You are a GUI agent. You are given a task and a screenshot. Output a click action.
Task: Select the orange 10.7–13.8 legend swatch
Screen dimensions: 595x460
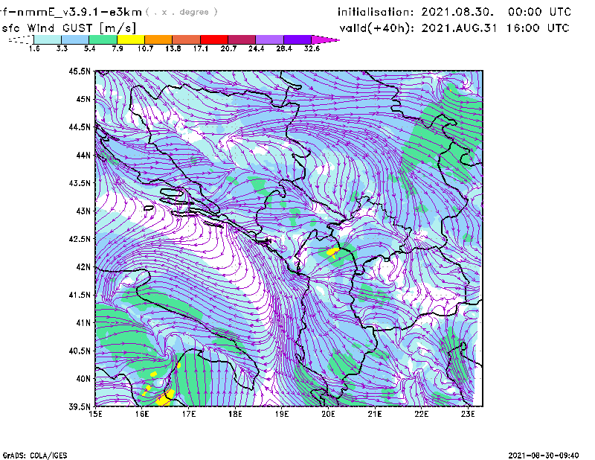point(158,39)
